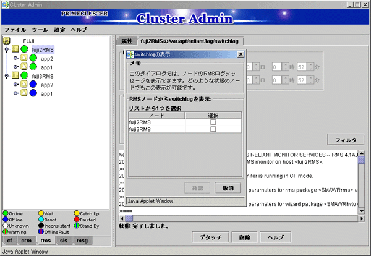The height and width of the screenshot is (256, 371).
Task: Collapse the fuji2RMS tree node
Action: coord(7,50)
